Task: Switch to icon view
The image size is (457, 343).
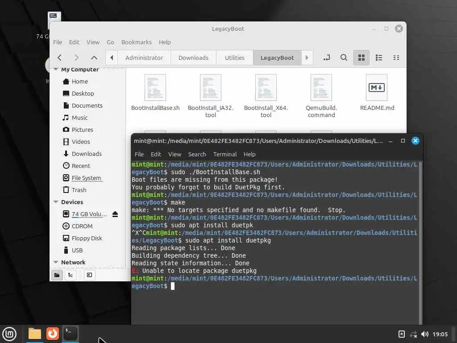Action: click(361, 58)
